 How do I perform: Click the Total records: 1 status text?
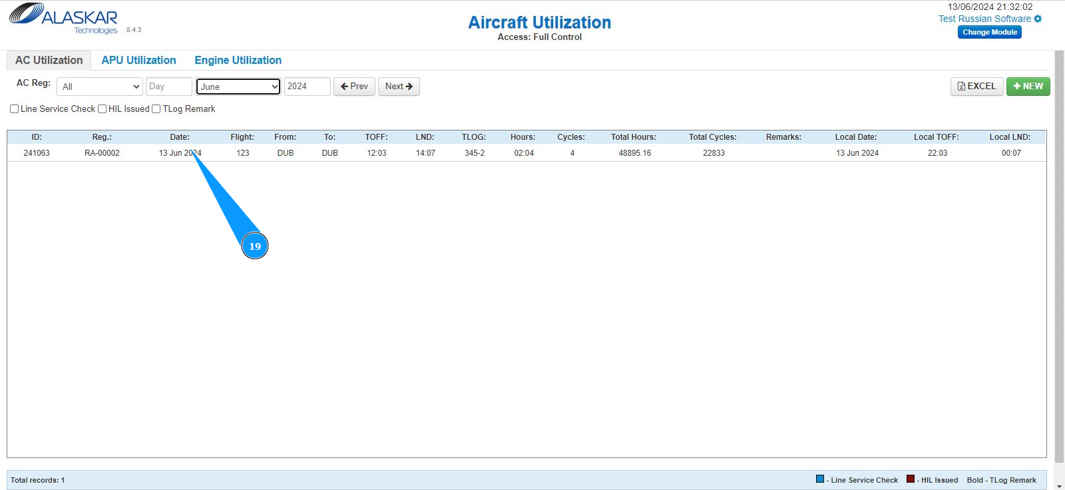point(38,480)
